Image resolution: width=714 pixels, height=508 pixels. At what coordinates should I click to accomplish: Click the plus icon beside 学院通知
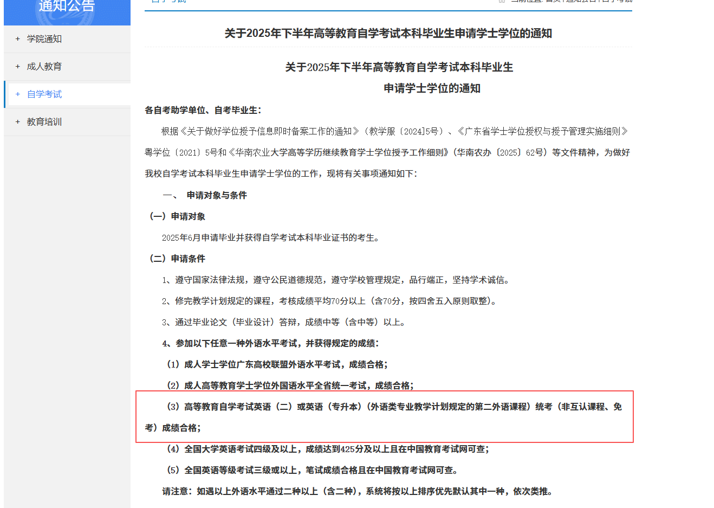[18, 39]
